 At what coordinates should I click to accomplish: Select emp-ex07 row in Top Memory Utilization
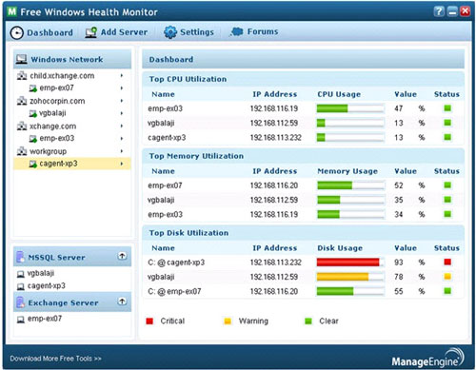click(303, 185)
